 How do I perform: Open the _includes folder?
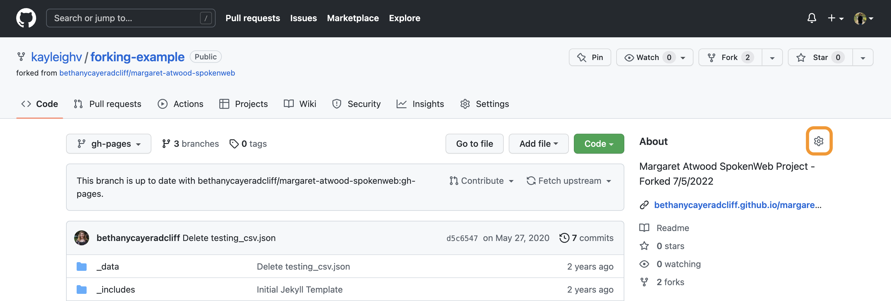116,289
